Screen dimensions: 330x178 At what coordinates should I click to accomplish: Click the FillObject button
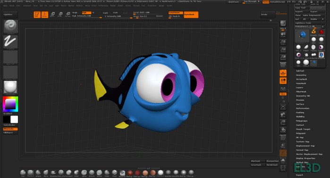(10, 133)
